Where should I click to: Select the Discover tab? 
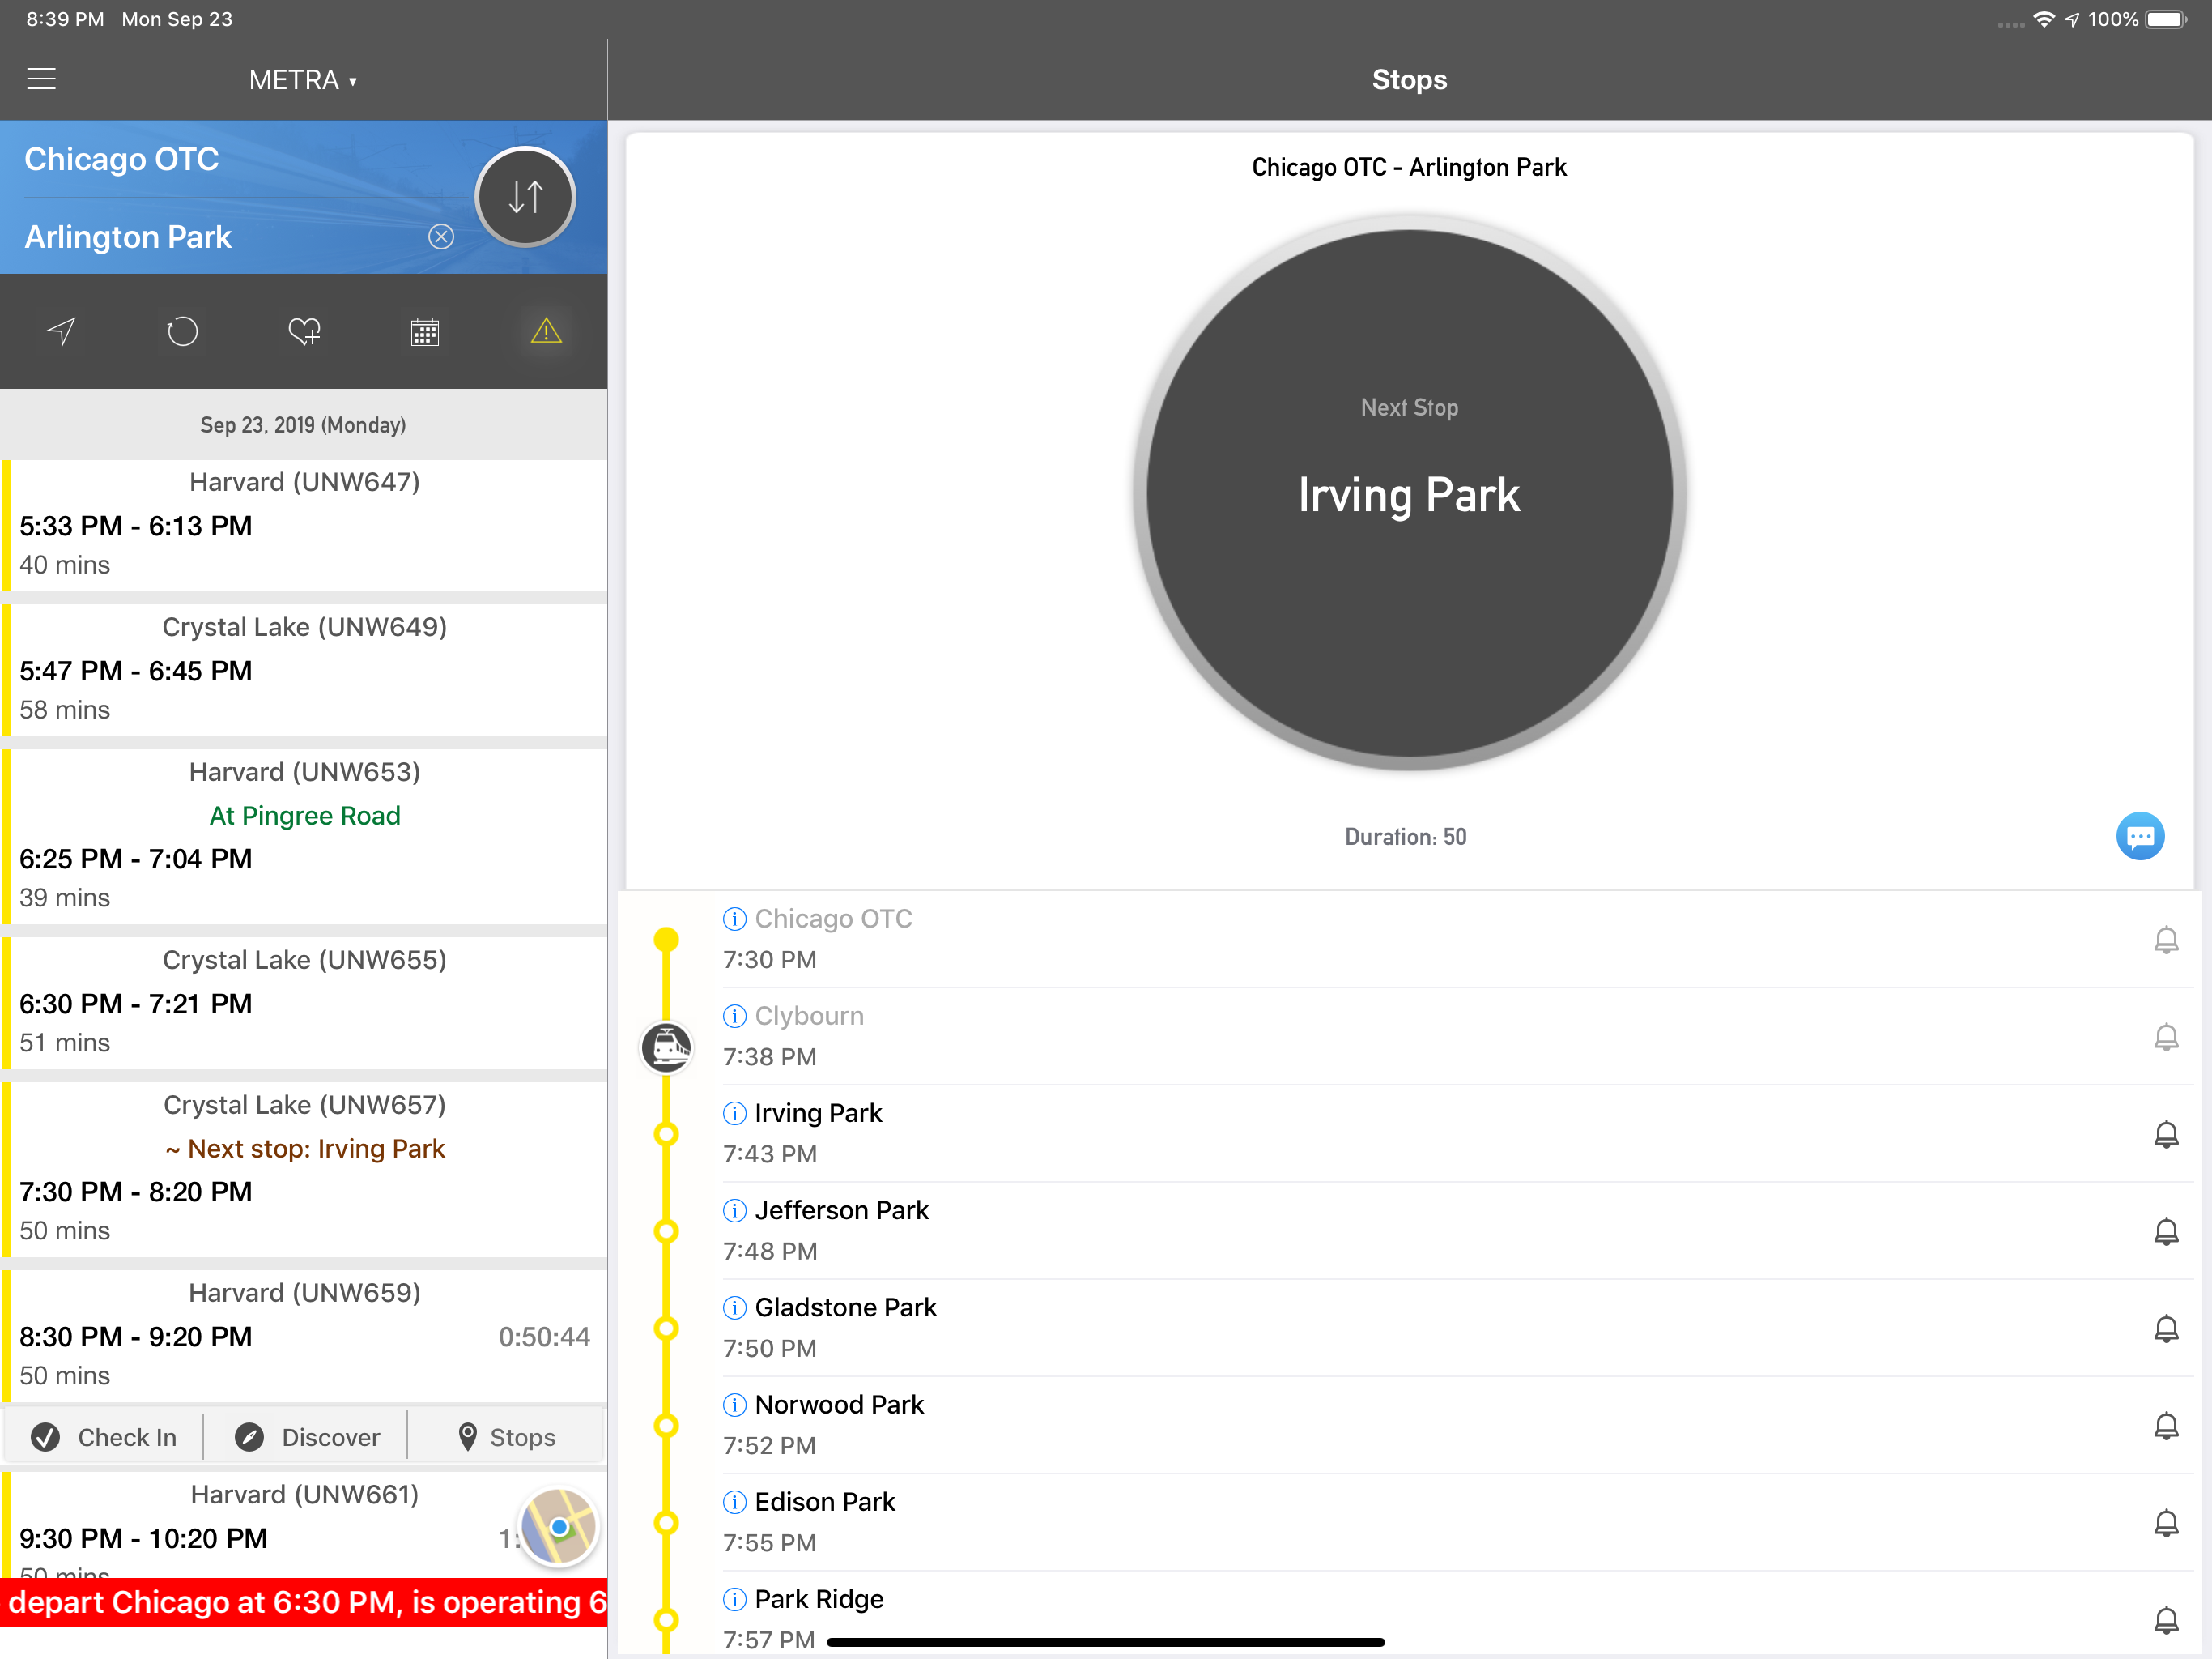307,1437
